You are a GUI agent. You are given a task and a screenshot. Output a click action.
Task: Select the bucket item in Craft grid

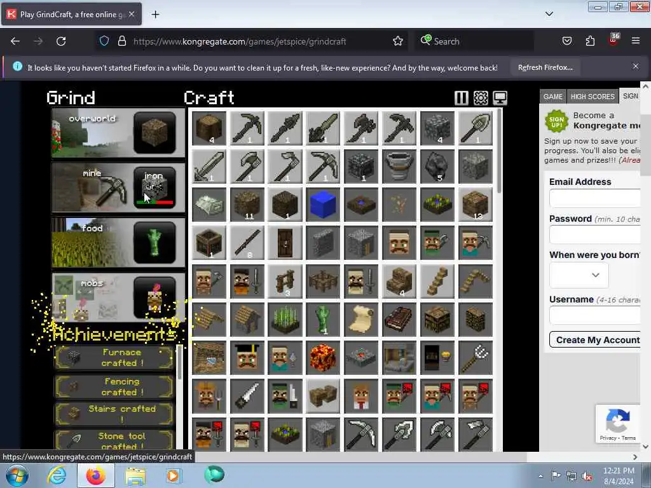399,166
